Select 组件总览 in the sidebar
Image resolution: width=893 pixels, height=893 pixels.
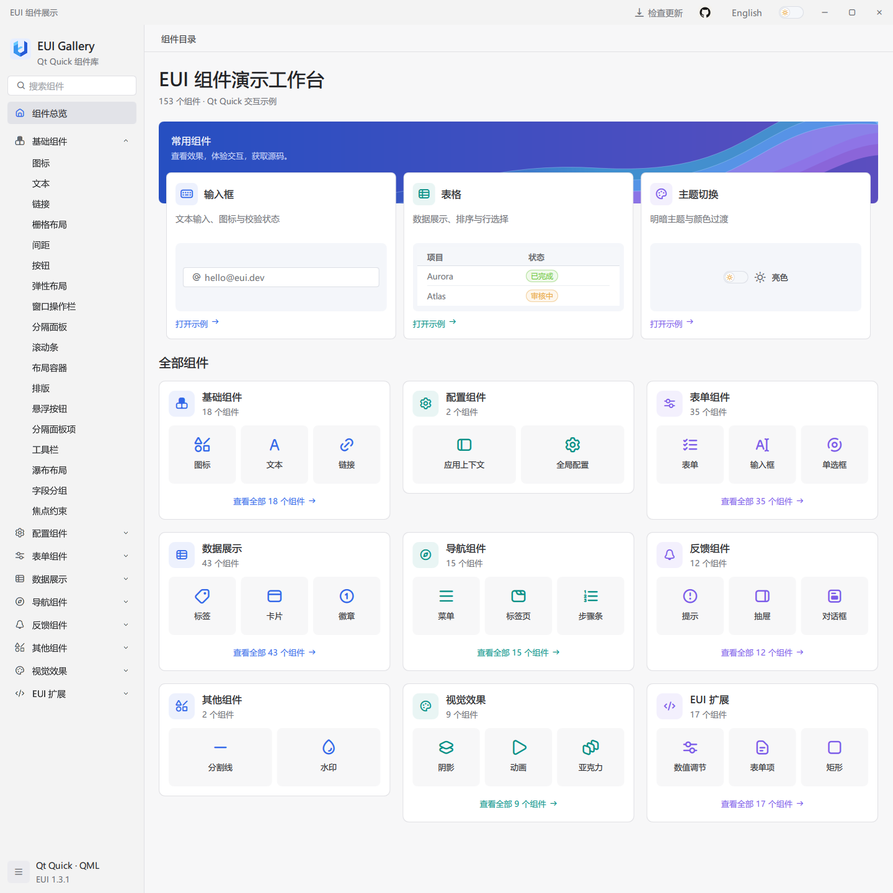coord(72,113)
